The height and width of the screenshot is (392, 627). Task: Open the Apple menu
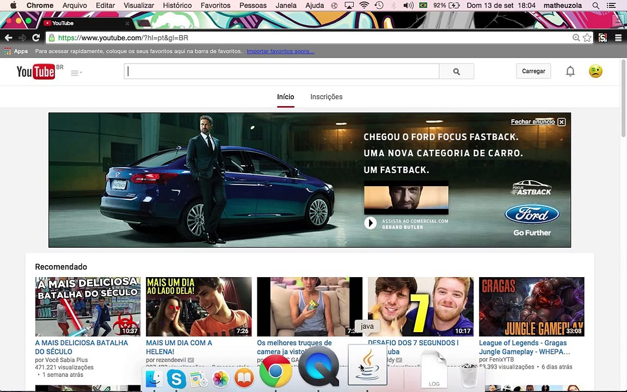point(13,5)
